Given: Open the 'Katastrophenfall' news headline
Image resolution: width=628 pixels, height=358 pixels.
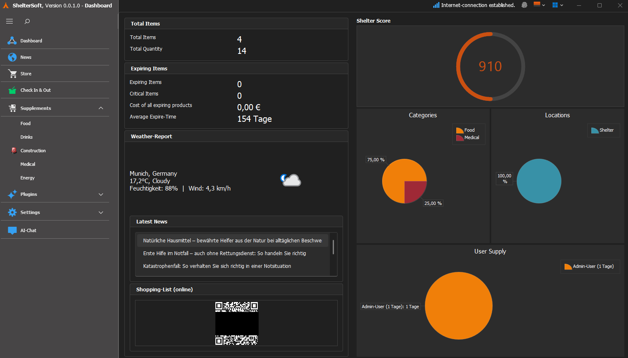Looking at the screenshot, I should [x=217, y=266].
